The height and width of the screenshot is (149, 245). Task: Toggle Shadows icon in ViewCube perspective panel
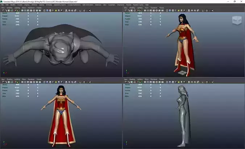pos(182,11)
